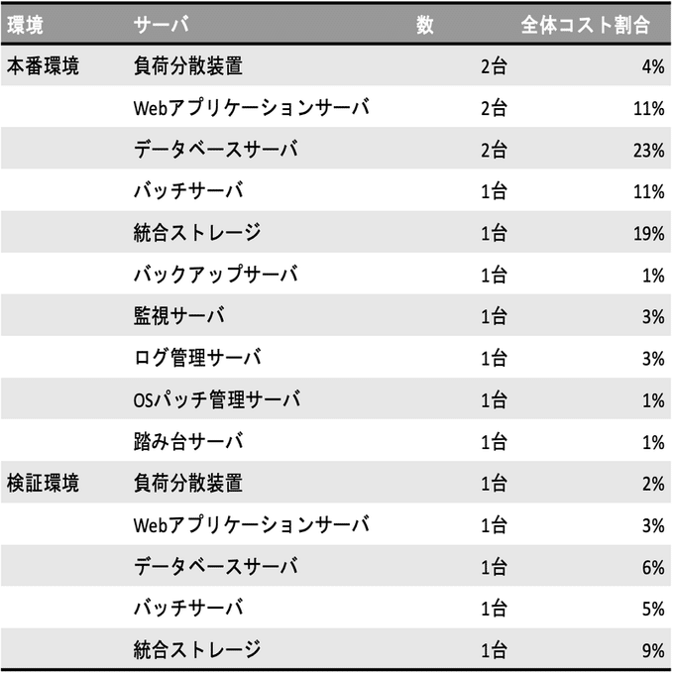Select the 検証環境 cell
This screenshot has height=673, width=673.
click(43, 484)
